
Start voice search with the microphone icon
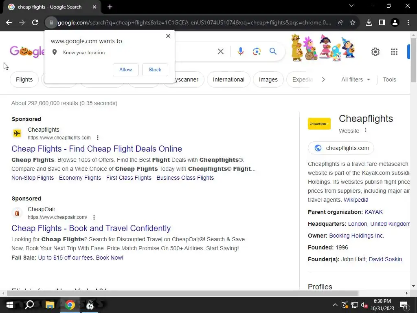coord(240,51)
